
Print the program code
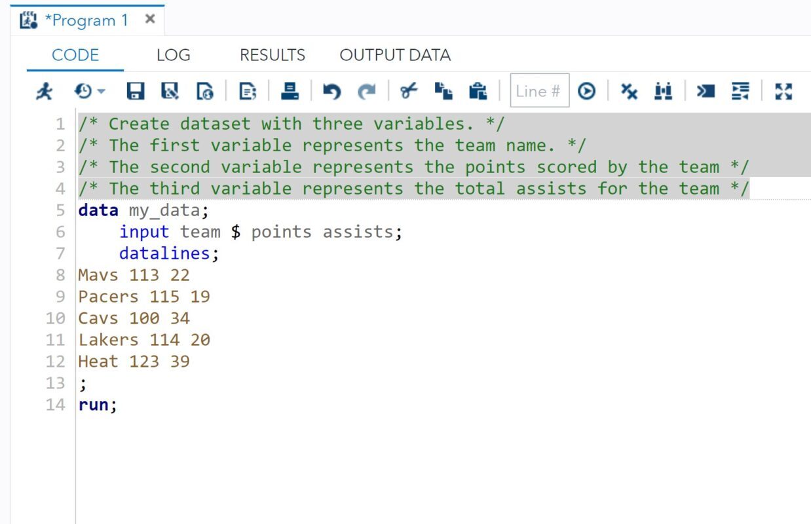(290, 92)
